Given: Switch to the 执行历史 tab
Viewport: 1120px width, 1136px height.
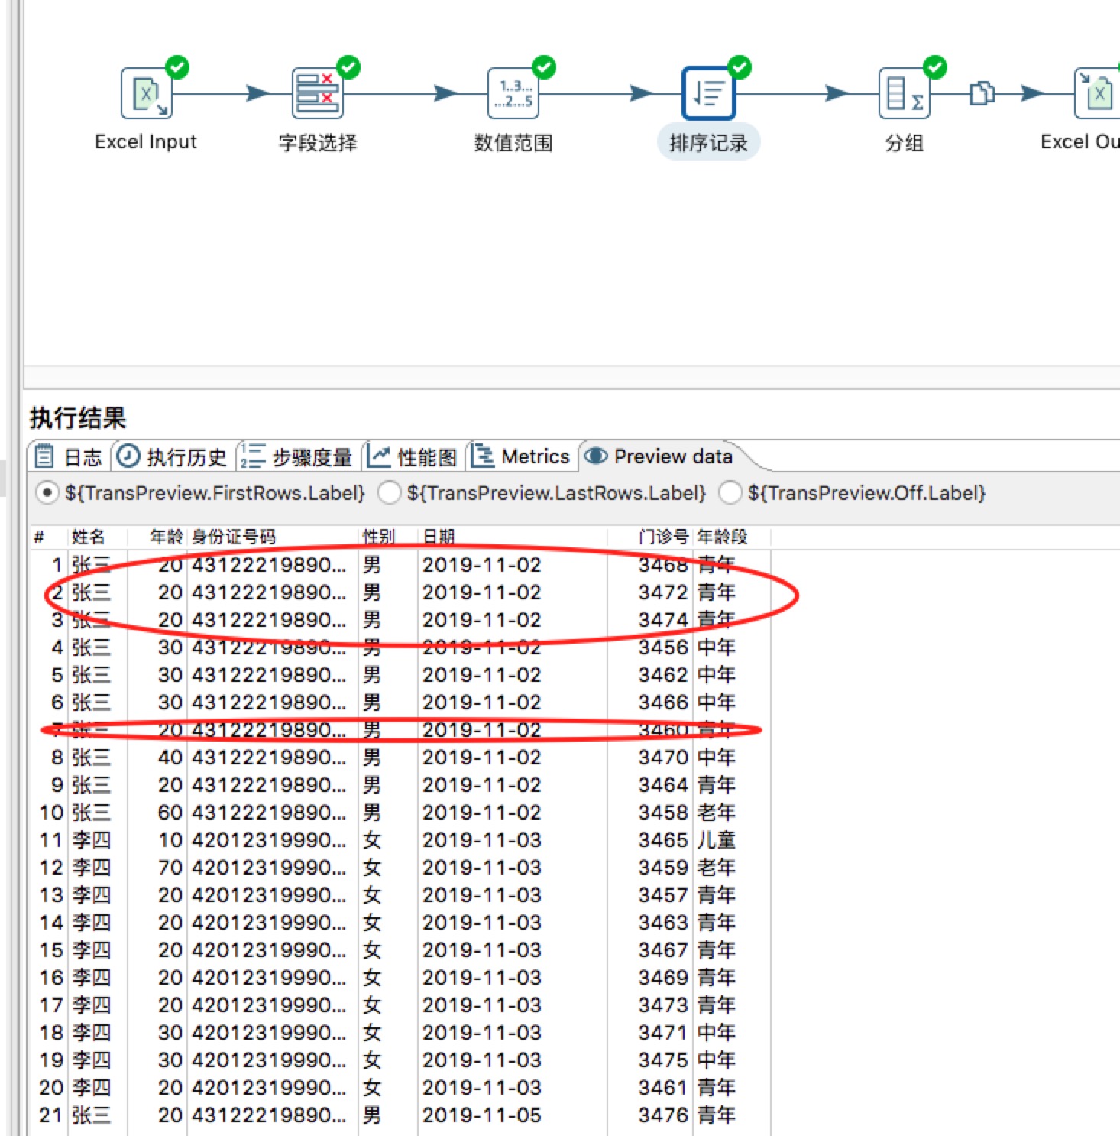Looking at the screenshot, I should [173, 456].
